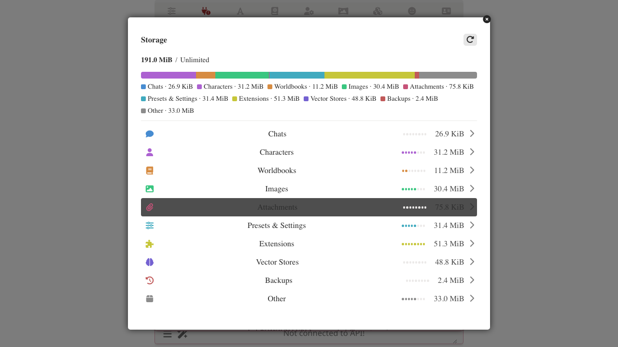Click the Vector Stores legend entry 48.8 KiB
Image resolution: width=618 pixels, height=347 pixels.
(x=340, y=99)
